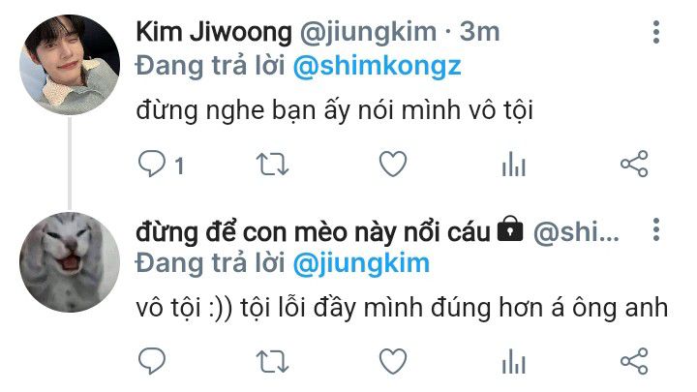The width and height of the screenshot is (697, 392).
Task: Like the cat account's reply
Action: click(x=393, y=361)
